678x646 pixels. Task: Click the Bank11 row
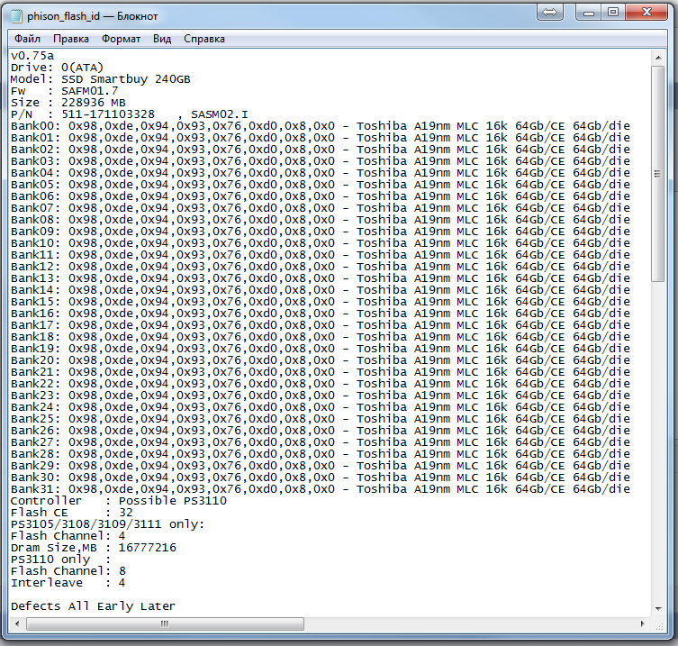point(321,254)
